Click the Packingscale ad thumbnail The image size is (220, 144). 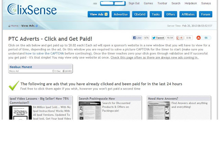point(90,111)
